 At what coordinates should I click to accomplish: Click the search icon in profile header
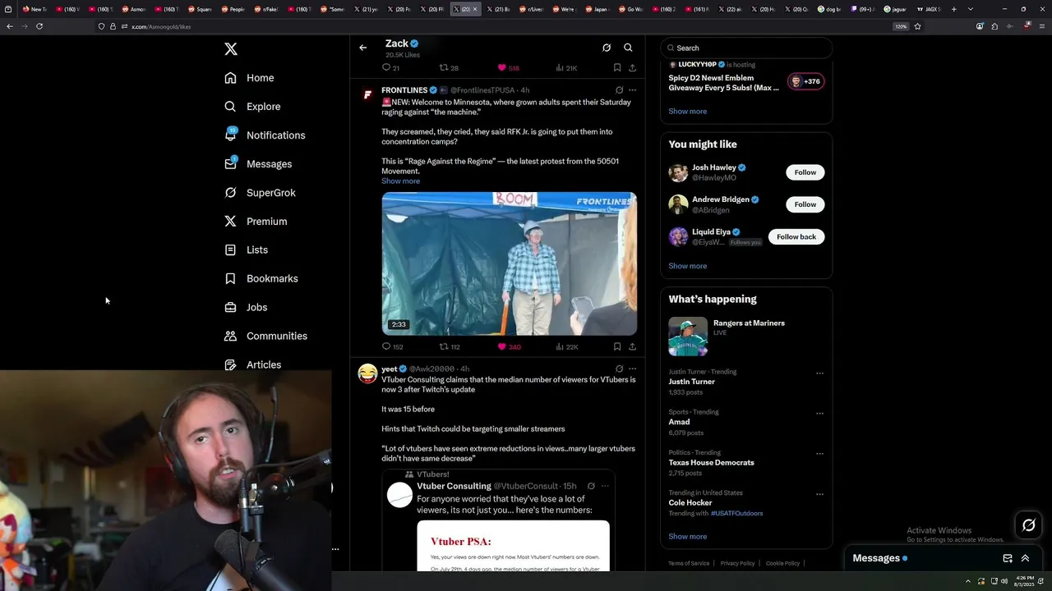click(x=628, y=48)
